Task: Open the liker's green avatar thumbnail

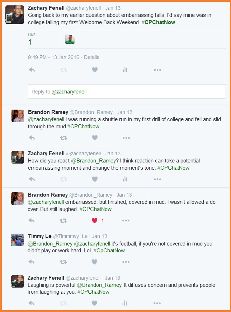Action: tap(70, 39)
